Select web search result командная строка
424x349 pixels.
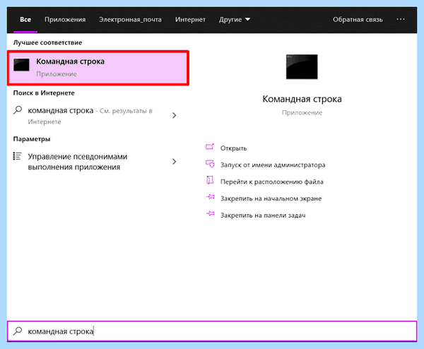tap(92, 116)
